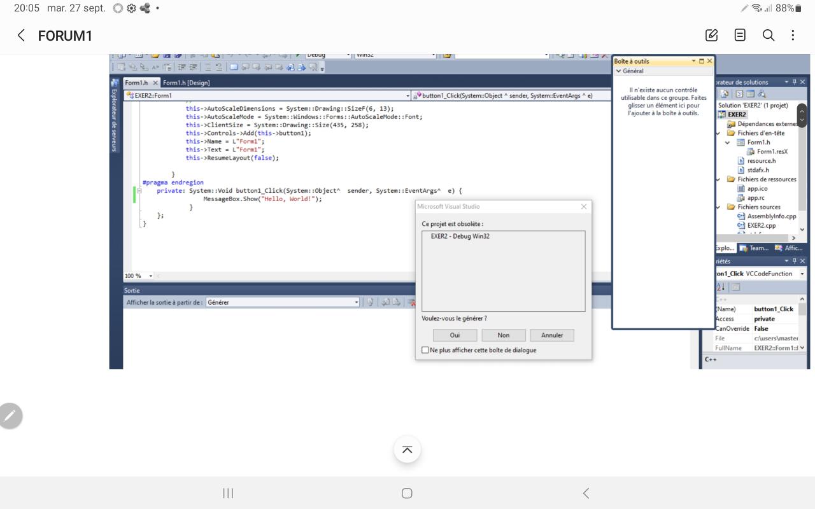Go back using the FORUM1 back arrow
Viewport: 815px width, 509px height.
[x=21, y=36]
